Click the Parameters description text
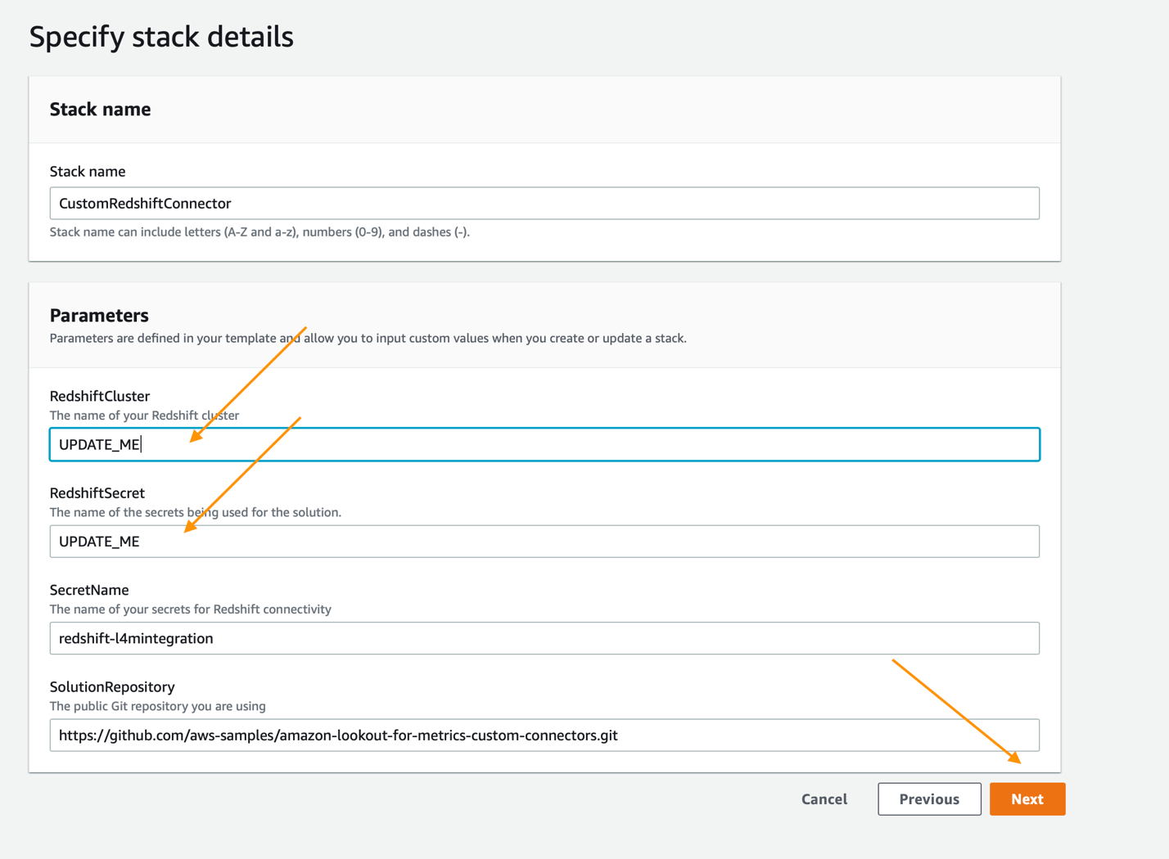Viewport: 1169px width, 859px height. pos(368,338)
